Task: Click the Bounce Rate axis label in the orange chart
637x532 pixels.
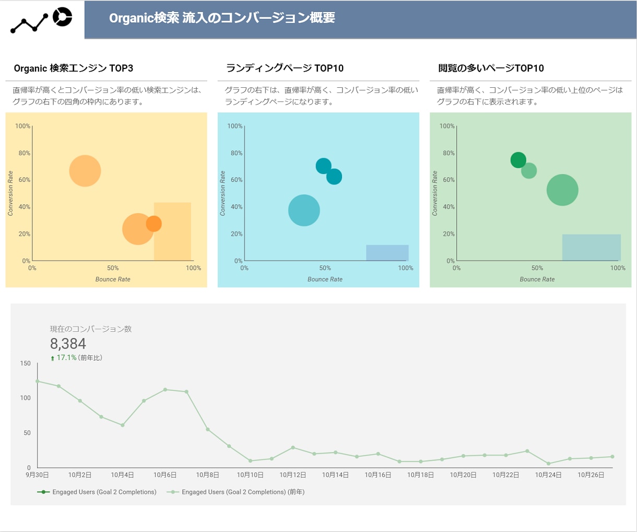Action: [113, 279]
